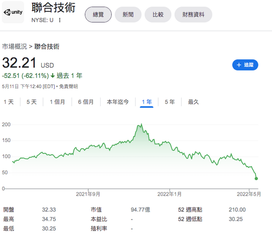This screenshot has width=272, height=236.
Task: Click the 5月11日 下午12:40 timestamp
Action: pos(28,86)
